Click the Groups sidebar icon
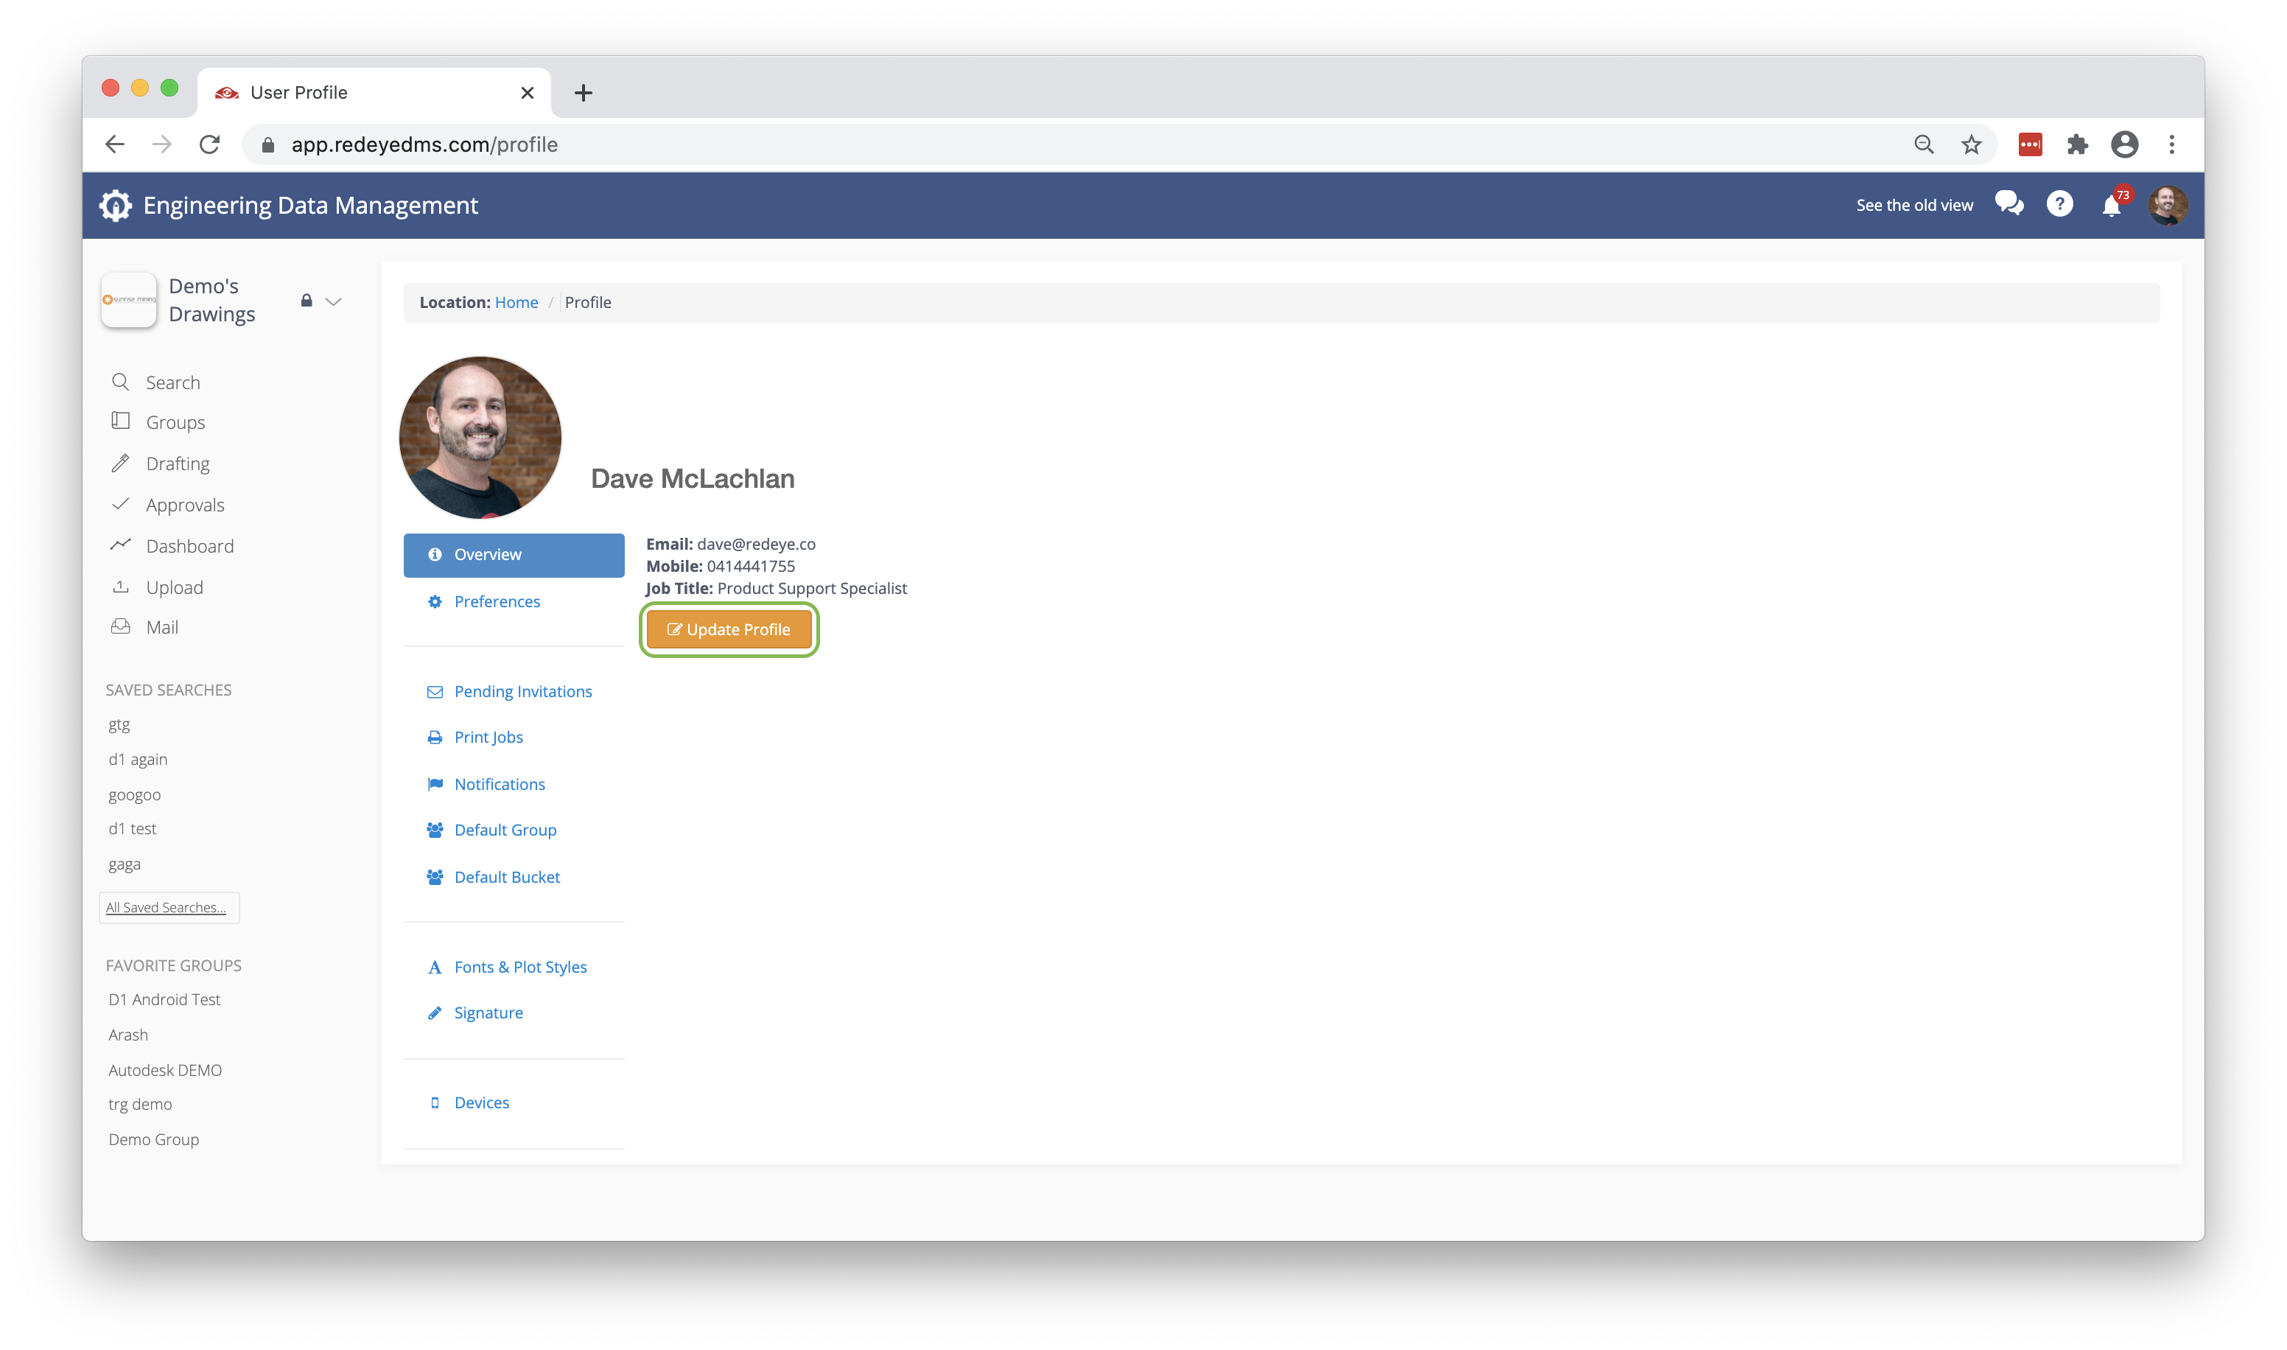The image size is (2287, 1350). (120, 422)
